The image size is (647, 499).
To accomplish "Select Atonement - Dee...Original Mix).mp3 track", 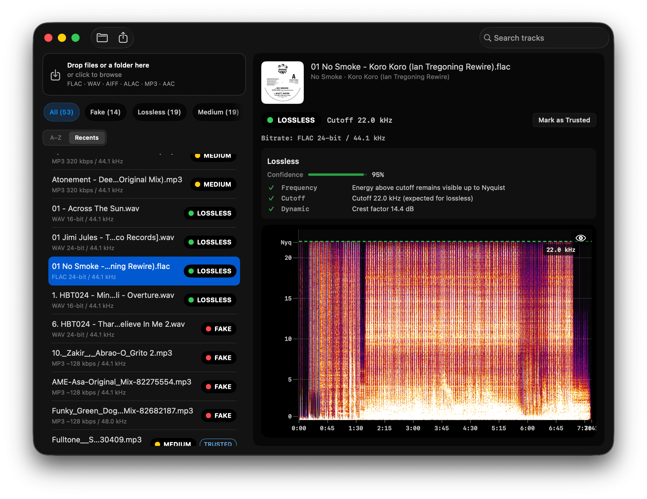I will (x=144, y=184).
